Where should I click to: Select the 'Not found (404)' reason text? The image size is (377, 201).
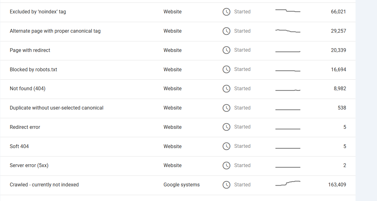pos(27,89)
